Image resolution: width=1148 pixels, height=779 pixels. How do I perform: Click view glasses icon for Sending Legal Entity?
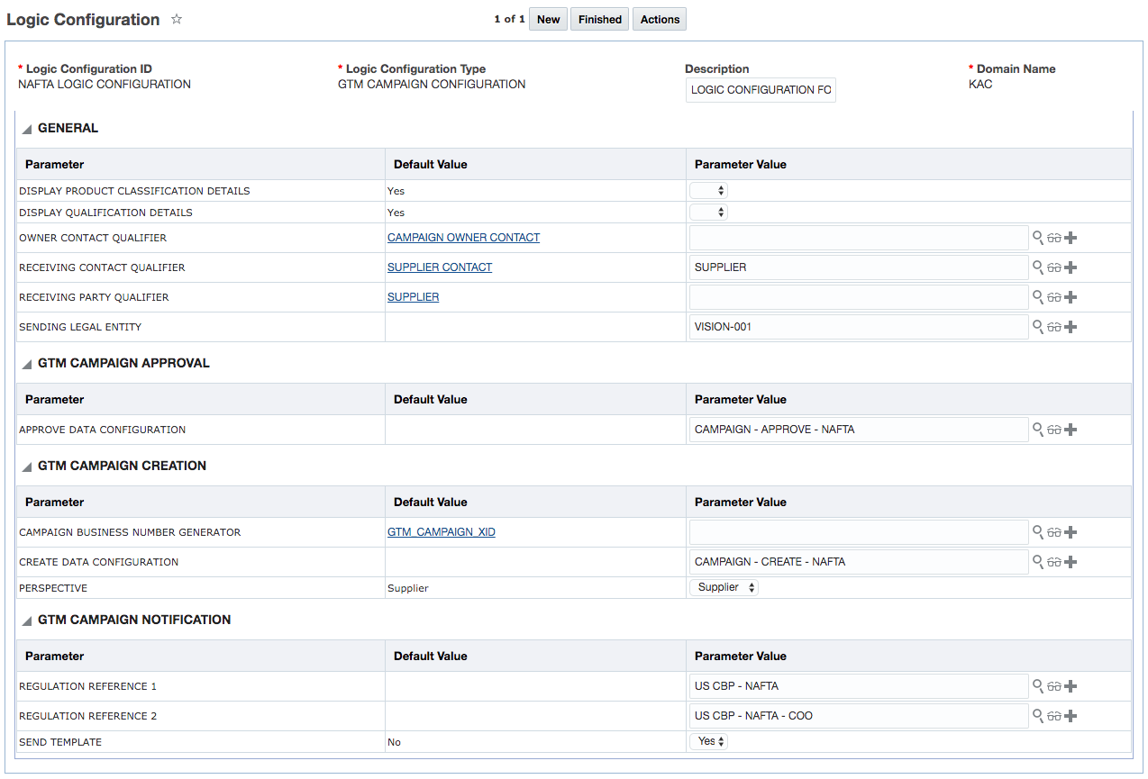1053,327
